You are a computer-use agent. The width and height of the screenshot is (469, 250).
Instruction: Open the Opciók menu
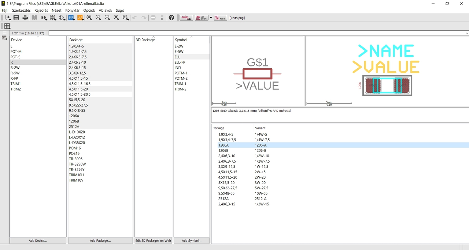89,10
